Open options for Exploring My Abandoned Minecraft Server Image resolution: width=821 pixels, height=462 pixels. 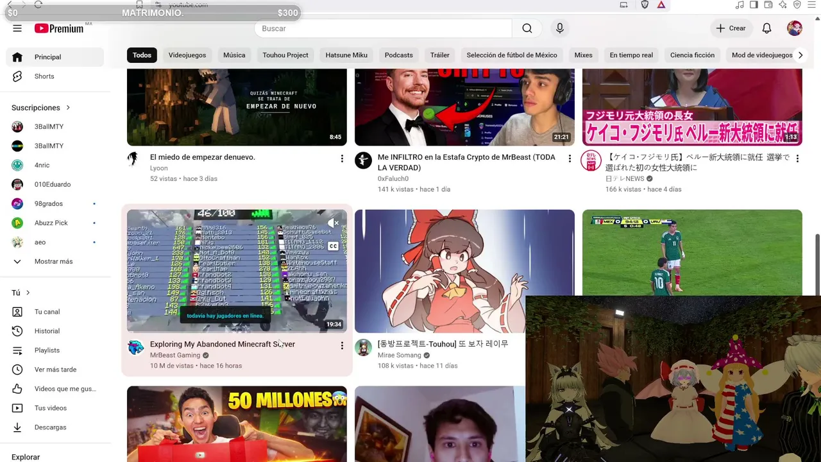[342, 346]
